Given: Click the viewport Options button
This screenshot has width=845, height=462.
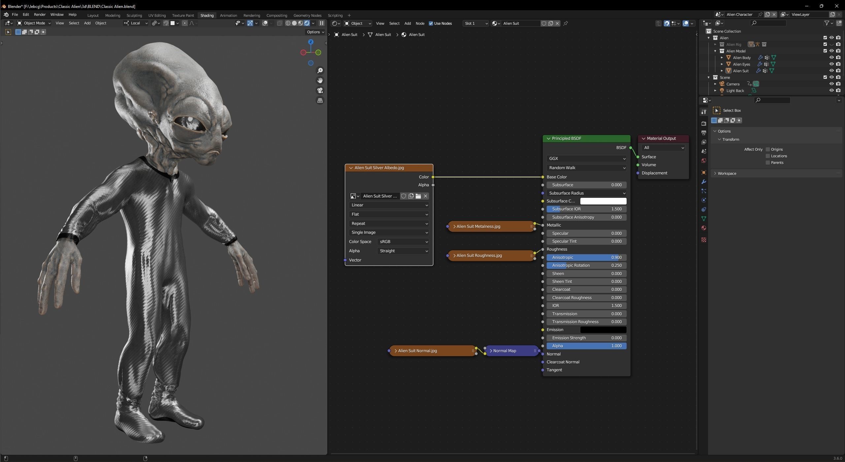Looking at the screenshot, I should (315, 32).
